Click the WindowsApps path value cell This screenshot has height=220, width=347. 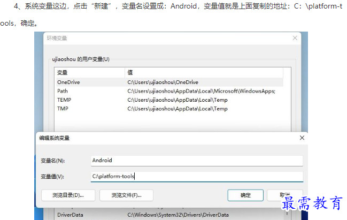201,91
